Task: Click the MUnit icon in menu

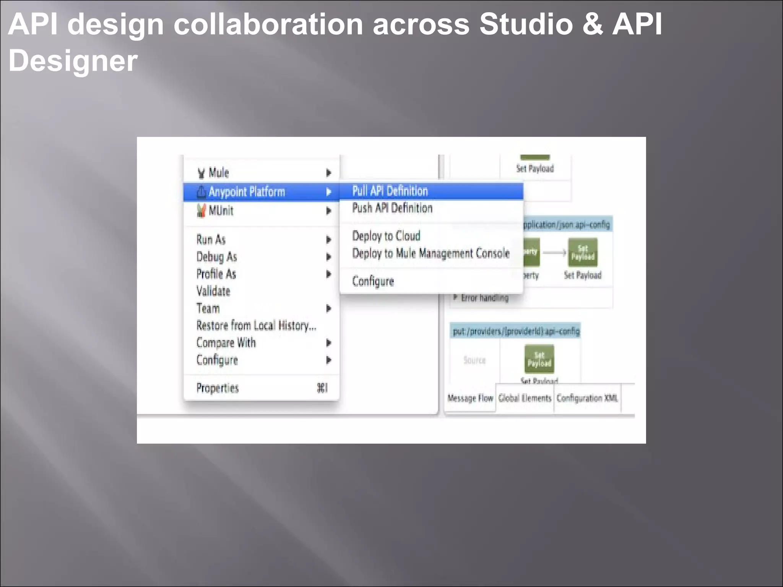Action: pyautogui.click(x=201, y=211)
